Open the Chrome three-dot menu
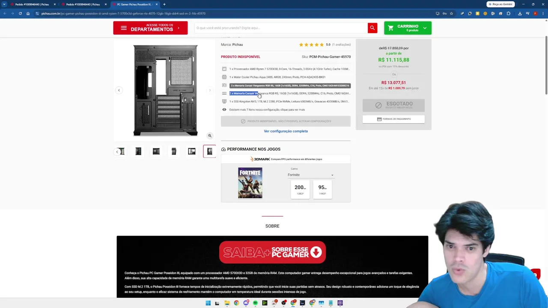Screen dimensions: 548x308 tap(543, 13)
